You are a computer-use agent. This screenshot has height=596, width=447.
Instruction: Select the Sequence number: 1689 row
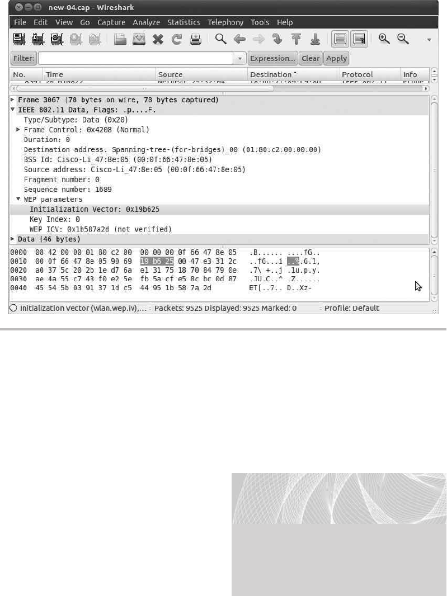coord(219,190)
